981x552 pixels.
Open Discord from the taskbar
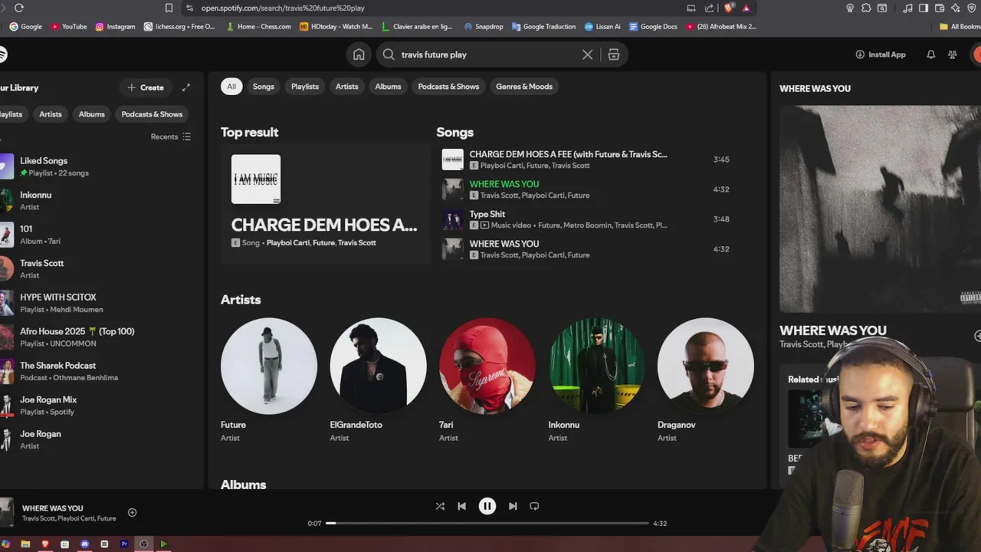[84, 544]
